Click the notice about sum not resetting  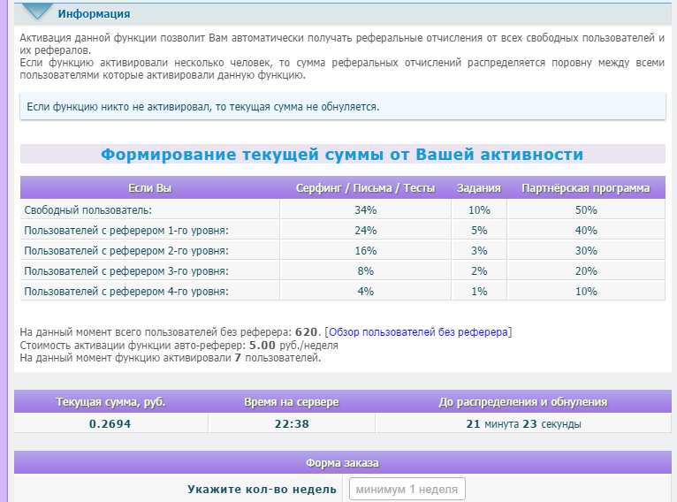tap(203, 107)
